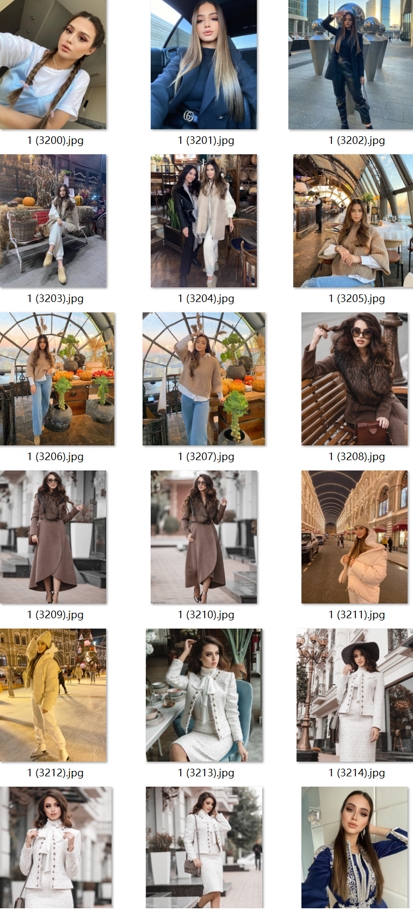Select the 1 (3212).jpg ice rink thumbnail
Image resolution: width=413 pixels, height=911 pixels.
point(53,695)
